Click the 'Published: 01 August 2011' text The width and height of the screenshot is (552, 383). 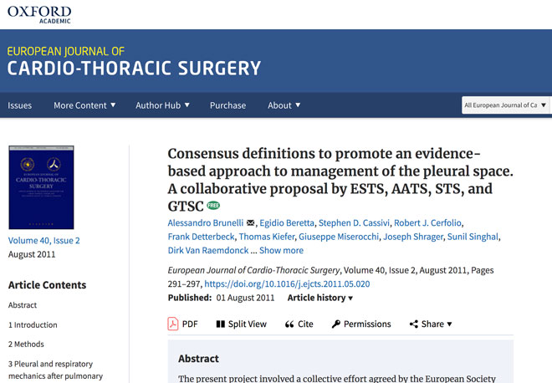(x=221, y=298)
